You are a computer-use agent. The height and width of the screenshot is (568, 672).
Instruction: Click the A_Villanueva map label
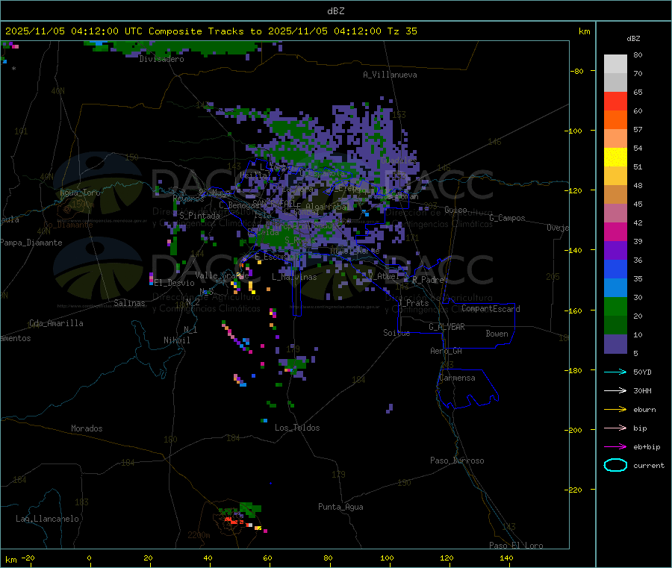coord(390,75)
